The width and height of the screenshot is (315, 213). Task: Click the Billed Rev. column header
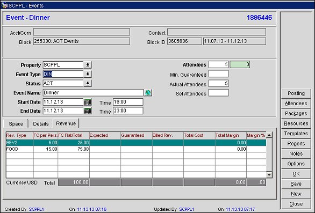click(168, 135)
